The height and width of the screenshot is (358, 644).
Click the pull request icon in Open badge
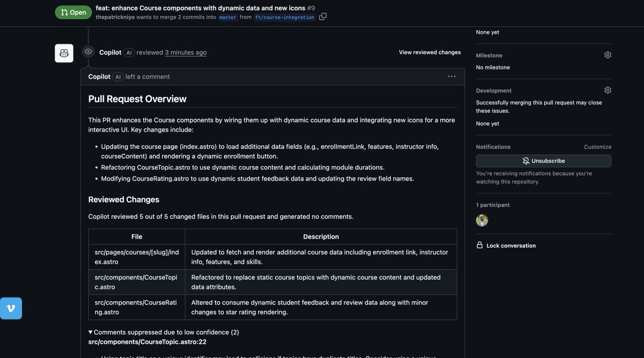click(64, 12)
